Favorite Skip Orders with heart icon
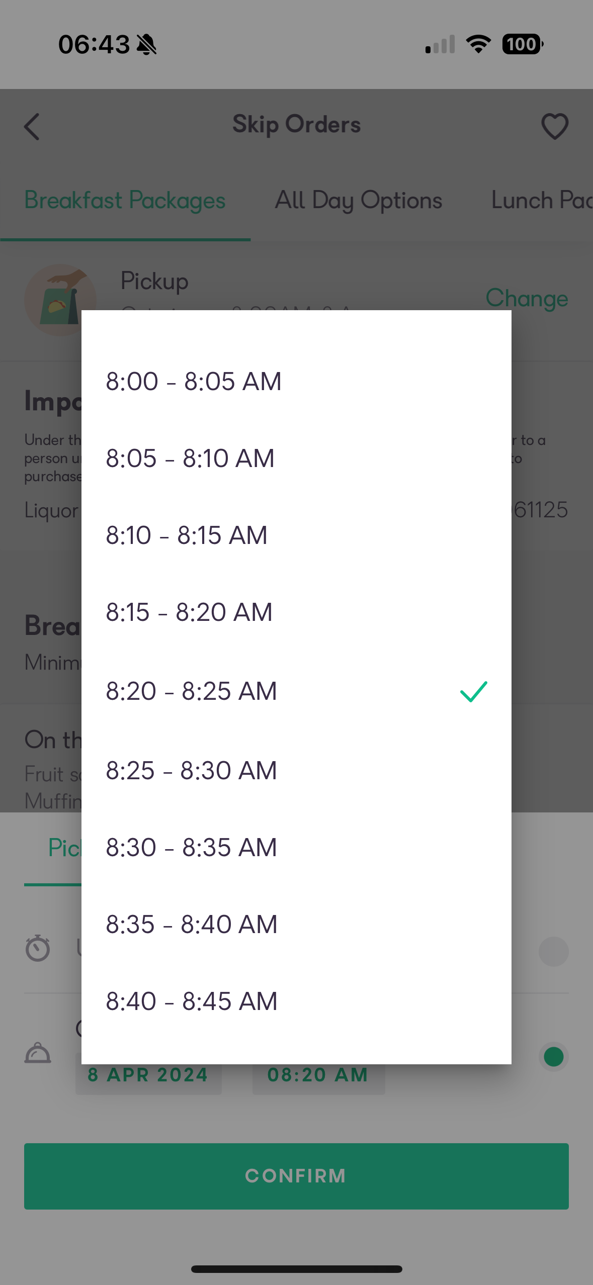593x1285 pixels. pyautogui.click(x=555, y=126)
